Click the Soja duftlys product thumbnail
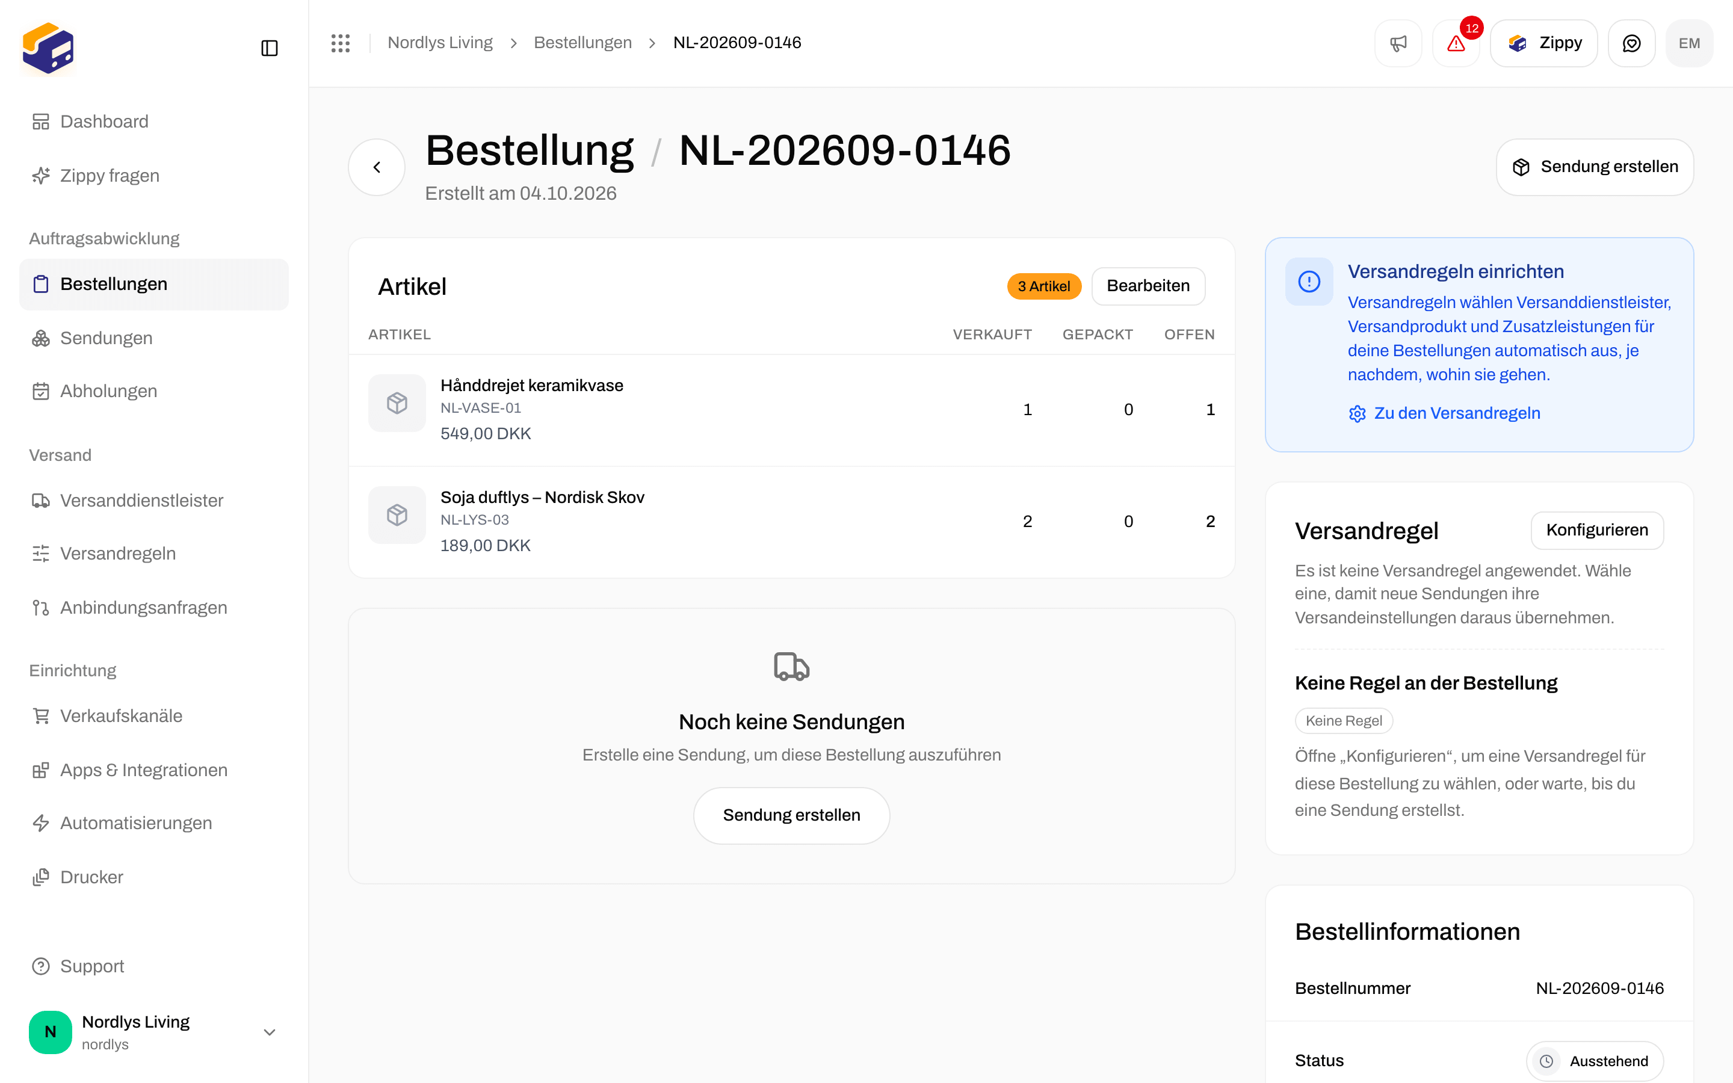 [x=397, y=515]
